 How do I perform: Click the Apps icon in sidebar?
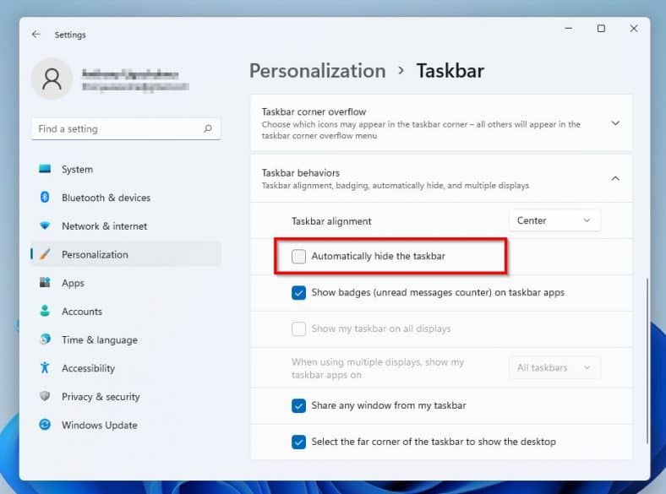coord(45,282)
